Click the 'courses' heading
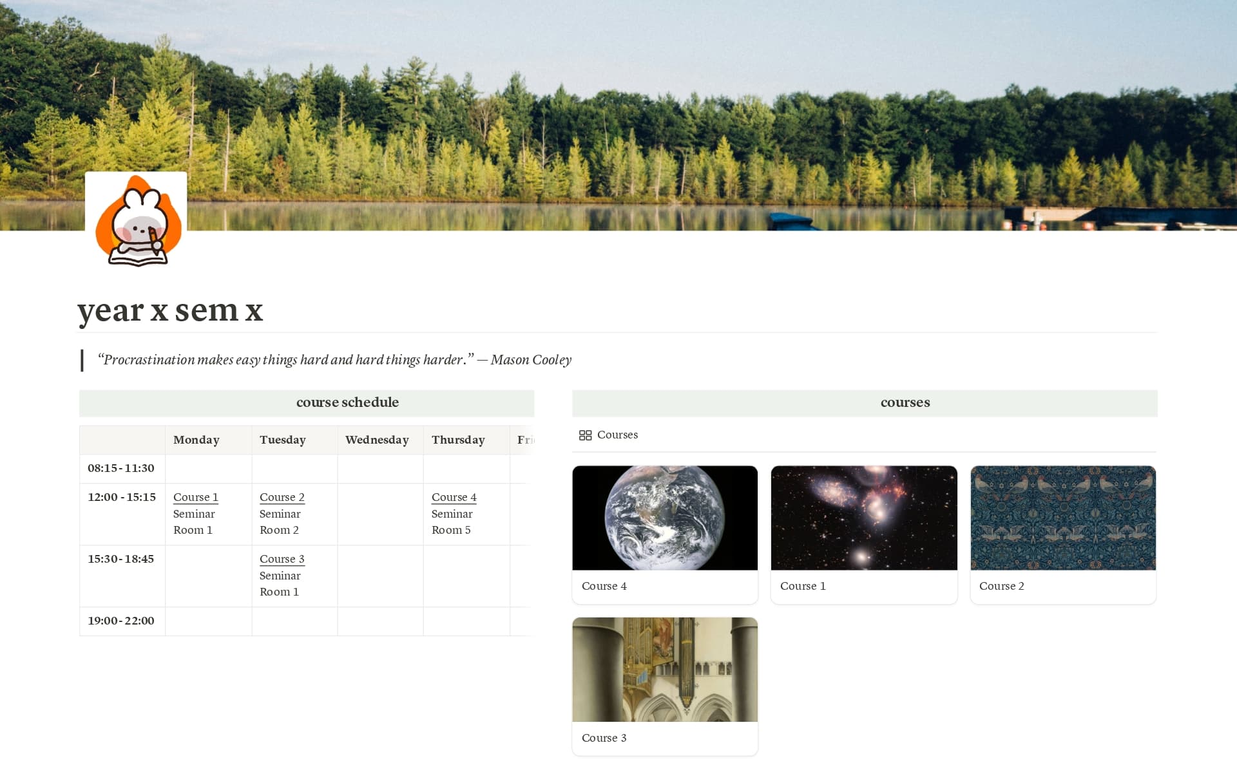Image resolution: width=1237 pixels, height=772 pixels. (x=905, y=402)
